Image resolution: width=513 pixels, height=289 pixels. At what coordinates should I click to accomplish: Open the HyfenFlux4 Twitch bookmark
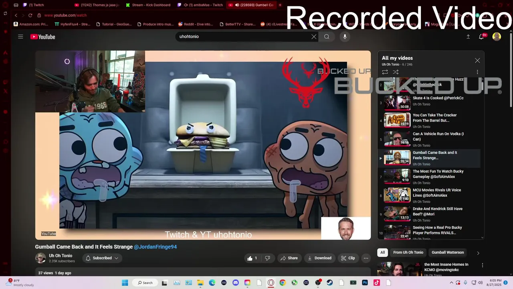pyautogui.click(x=73, y=24)
